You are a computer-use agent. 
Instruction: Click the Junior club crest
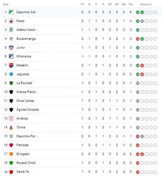click(x=11, y=47)
